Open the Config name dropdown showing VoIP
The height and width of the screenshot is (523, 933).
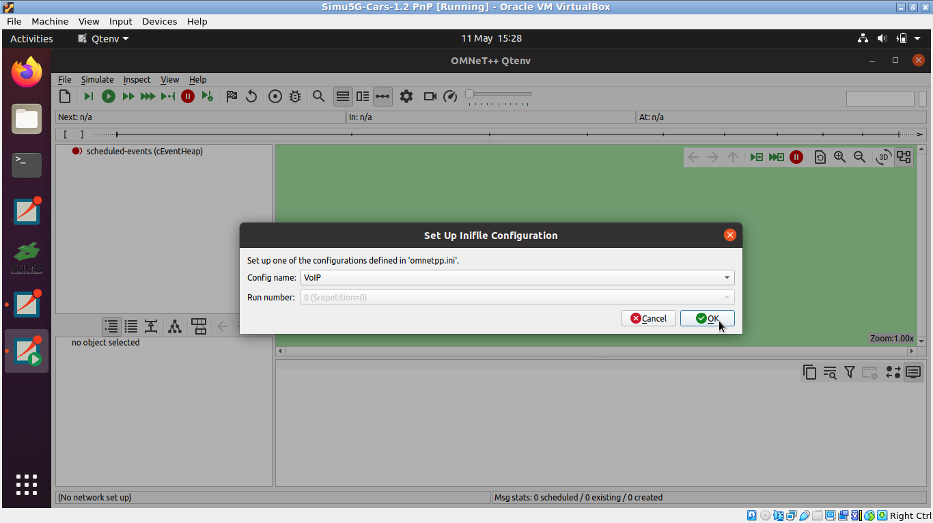click(517, 277)
